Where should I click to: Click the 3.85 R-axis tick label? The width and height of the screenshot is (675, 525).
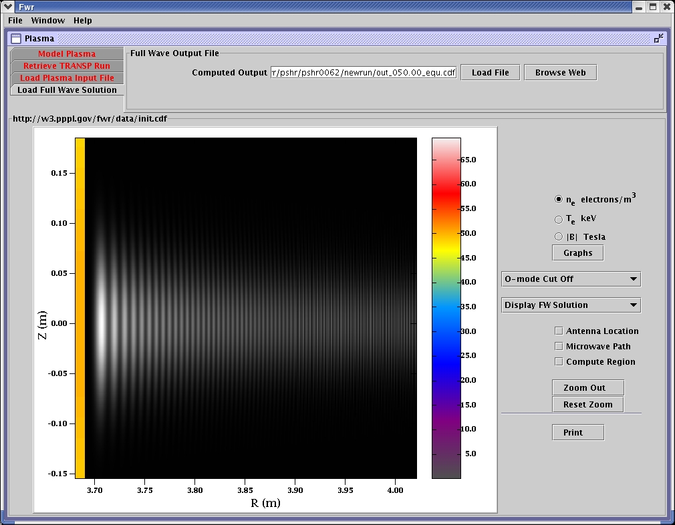coord(245,490)
